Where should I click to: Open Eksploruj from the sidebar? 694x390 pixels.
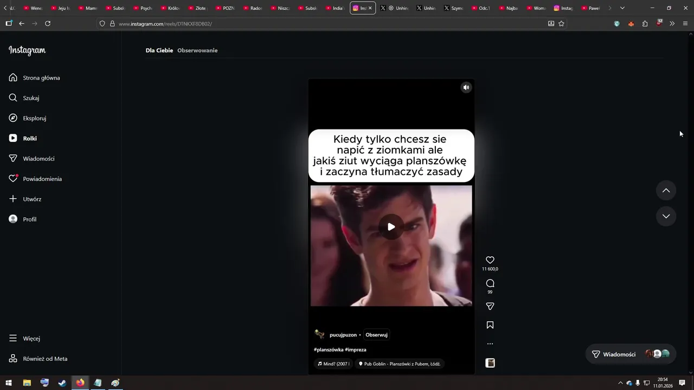click(x=27, y=118)
